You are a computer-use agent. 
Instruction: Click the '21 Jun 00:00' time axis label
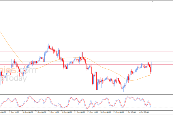tap(80, 112)
